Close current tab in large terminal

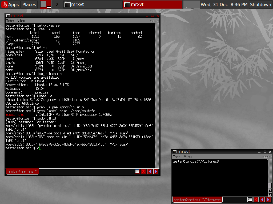[143, 172]
